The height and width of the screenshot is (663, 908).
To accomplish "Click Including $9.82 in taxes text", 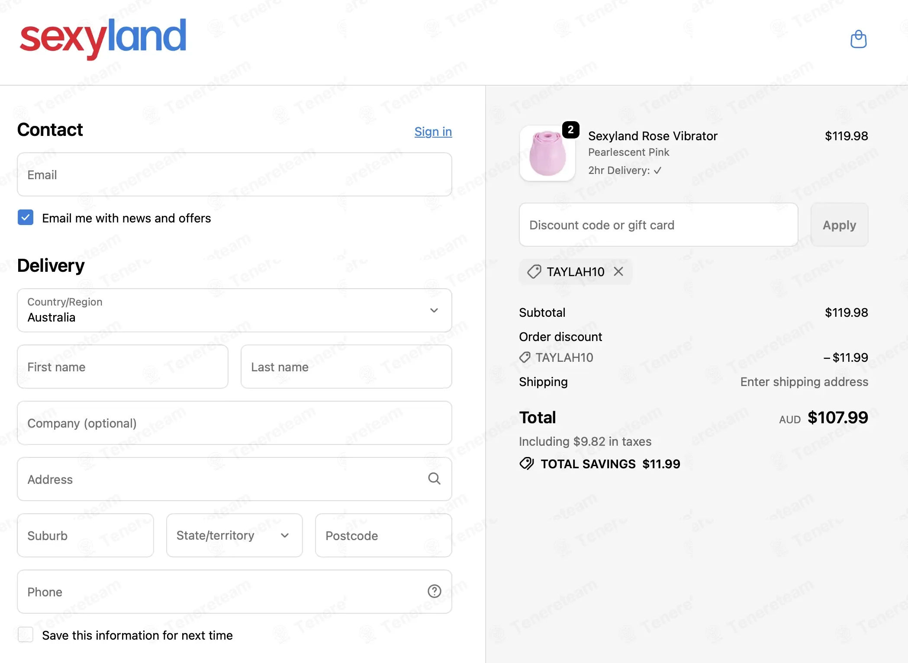I will 585,441.
